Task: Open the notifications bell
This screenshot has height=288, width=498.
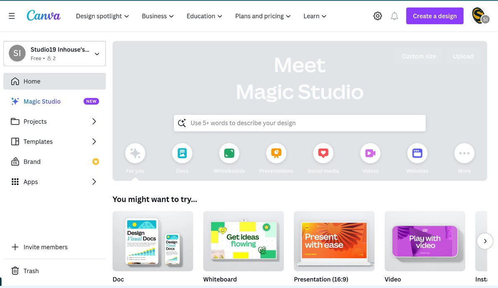Action: tap(395, 16)
